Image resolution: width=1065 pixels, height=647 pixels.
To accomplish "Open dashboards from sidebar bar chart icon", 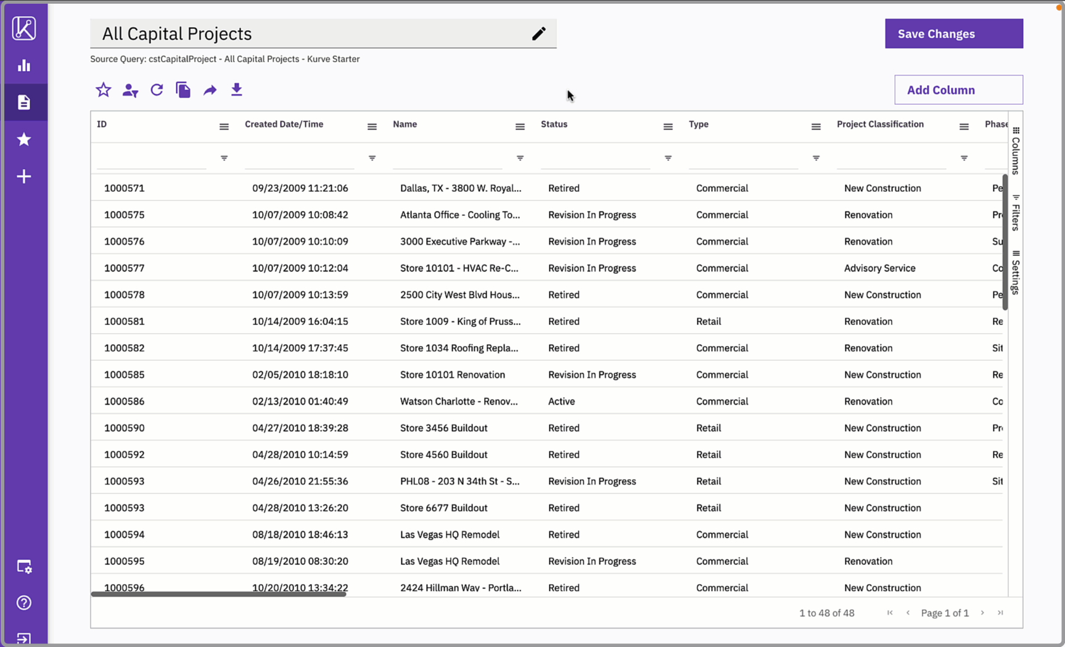I will [24, 65].
